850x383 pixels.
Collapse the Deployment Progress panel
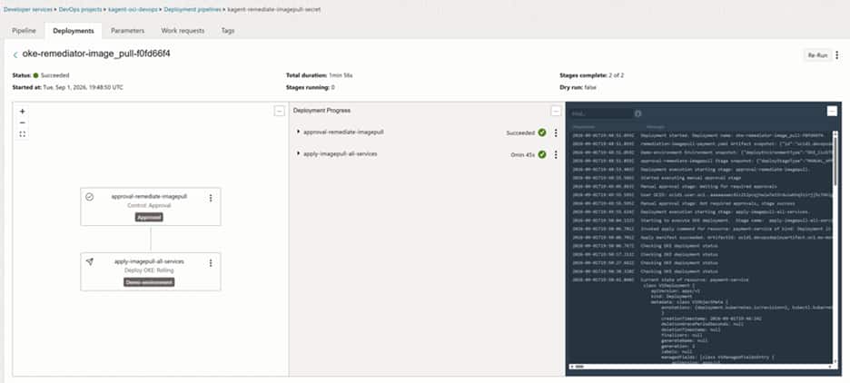tap(556, 111)
